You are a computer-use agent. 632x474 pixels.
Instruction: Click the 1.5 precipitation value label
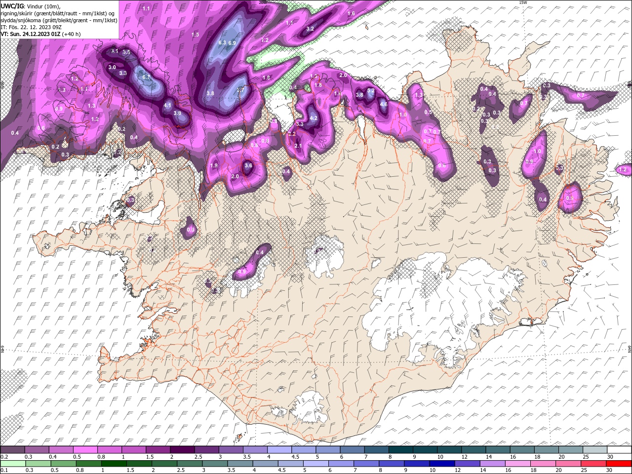196,35
